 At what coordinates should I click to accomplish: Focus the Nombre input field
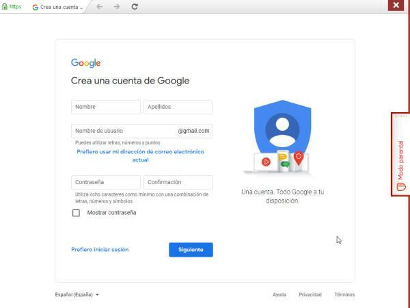105,107
